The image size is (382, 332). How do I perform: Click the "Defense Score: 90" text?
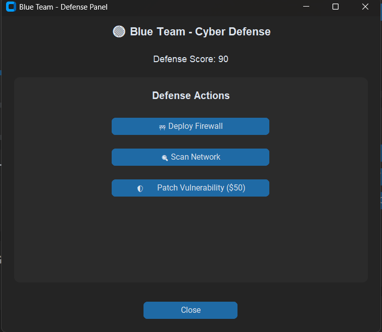(191, 59)
